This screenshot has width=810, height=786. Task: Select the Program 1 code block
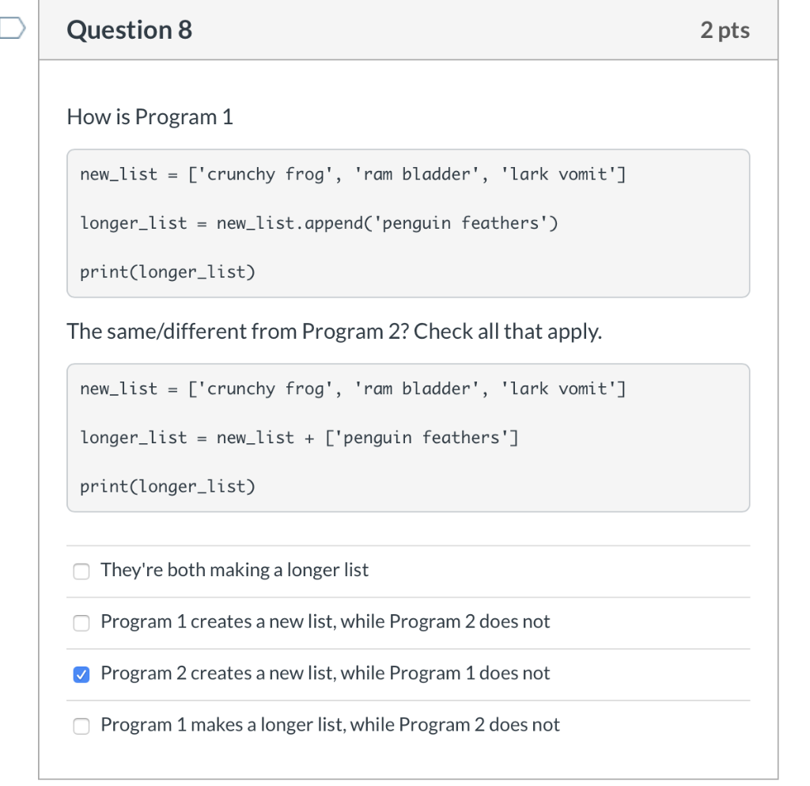pos(408,222)
